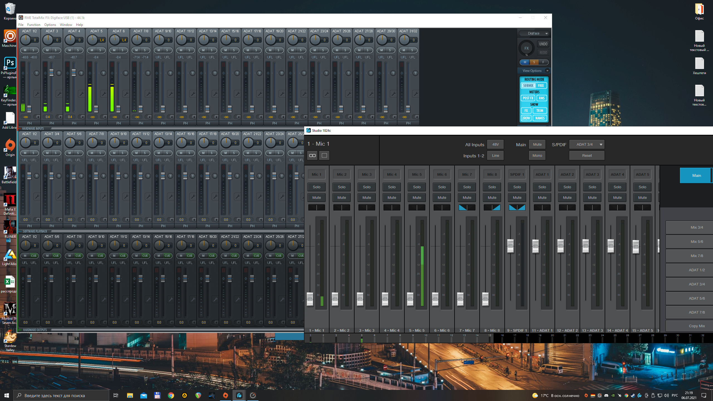Select the Main mix tab in Studio 1824c
The width and height of the screenshot is (713, 401).
pyautogui.click(x=696, y=175)
